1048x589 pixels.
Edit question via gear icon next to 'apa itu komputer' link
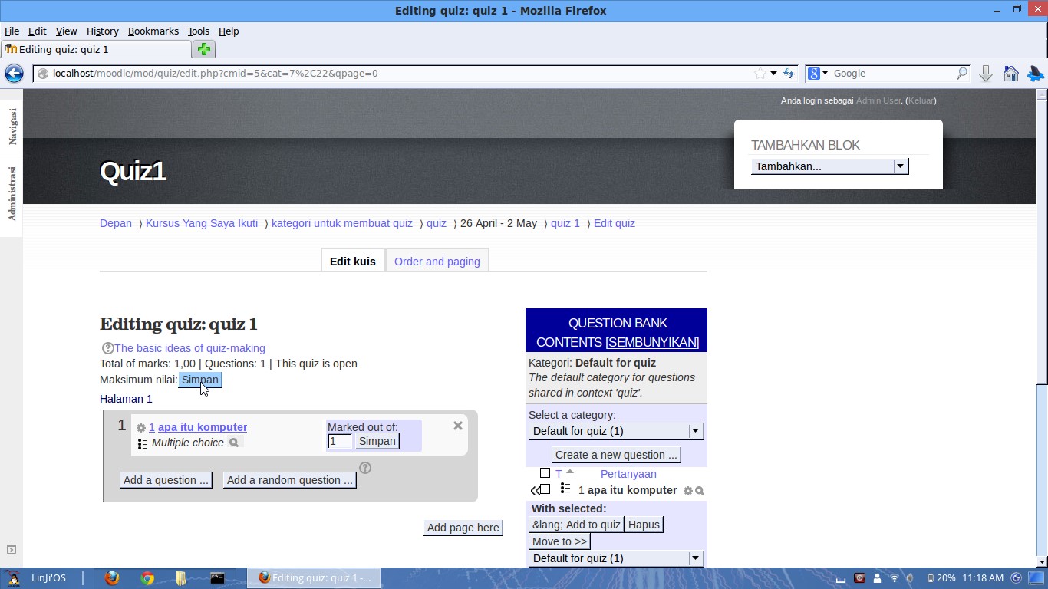(141, 428)
